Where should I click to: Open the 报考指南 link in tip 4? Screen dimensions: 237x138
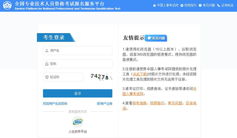[x=139, y=103]
